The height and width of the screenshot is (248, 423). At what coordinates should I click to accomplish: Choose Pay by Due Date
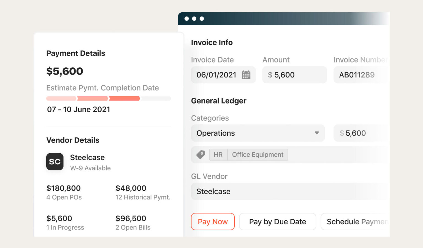click(x=277, y=222)
